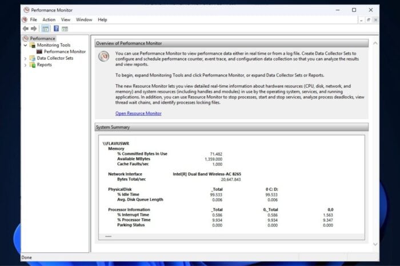Click the MMC icon beside File menu
Image resolution: width=400 pixels, height=266 pixels.
(x=25, y=19)
